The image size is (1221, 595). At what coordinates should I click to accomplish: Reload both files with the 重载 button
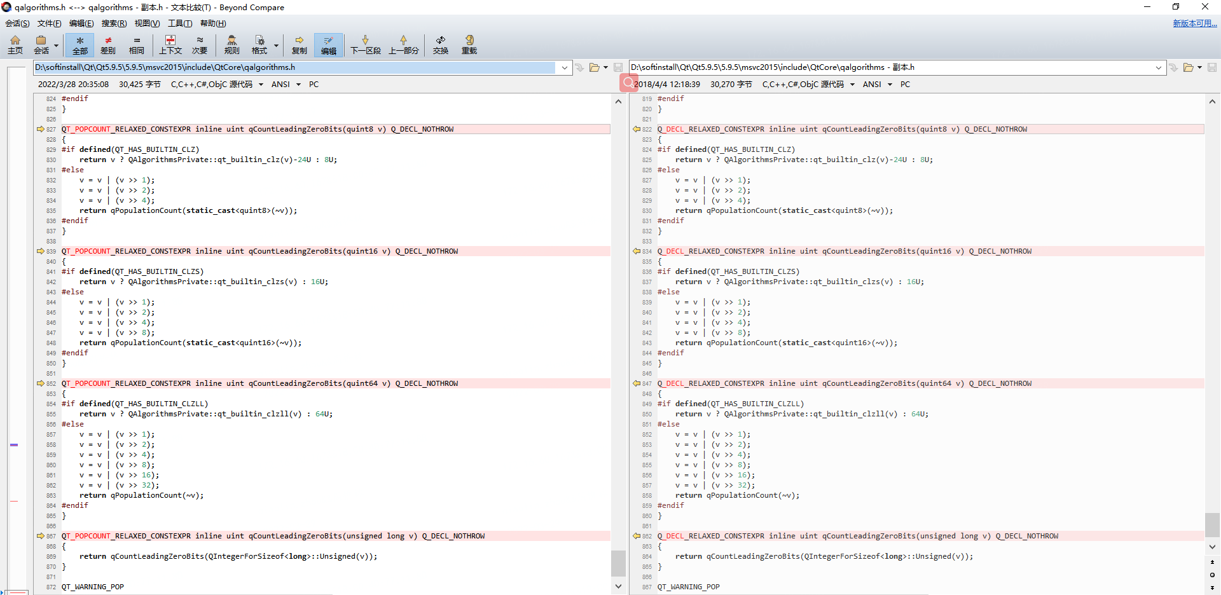[469, 44]
